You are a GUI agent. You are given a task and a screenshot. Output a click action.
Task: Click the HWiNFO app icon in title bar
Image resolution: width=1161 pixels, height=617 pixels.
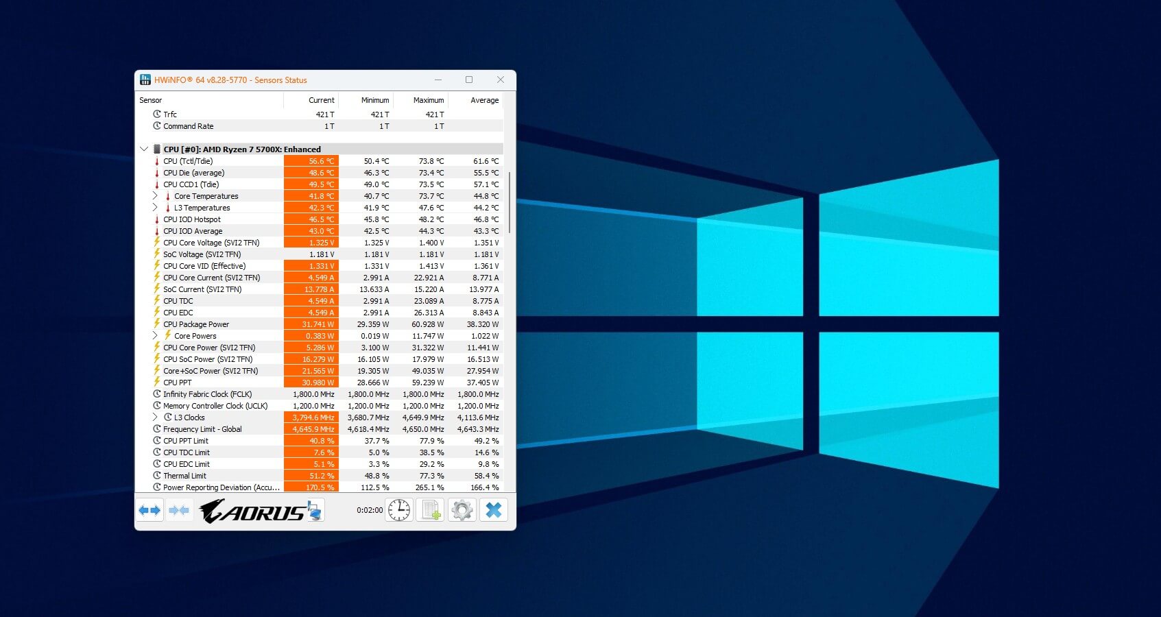[145, 80]
